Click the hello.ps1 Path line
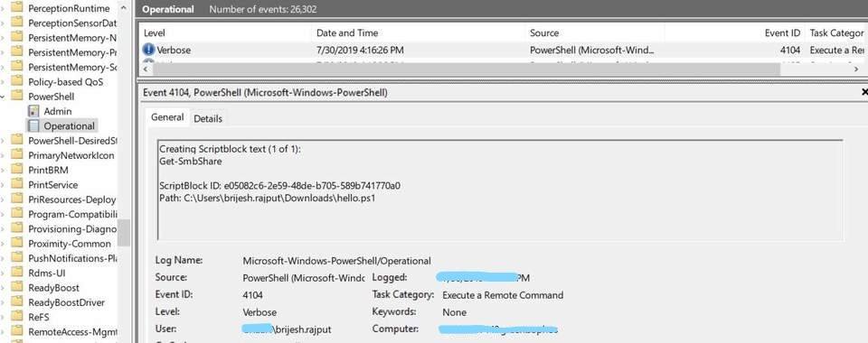Screen dimensions: 868x343 click(x=268, y=198)
